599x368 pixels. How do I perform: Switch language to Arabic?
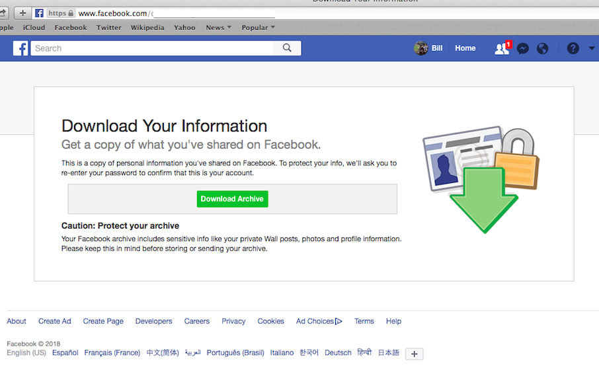click(x=193, y=353)
